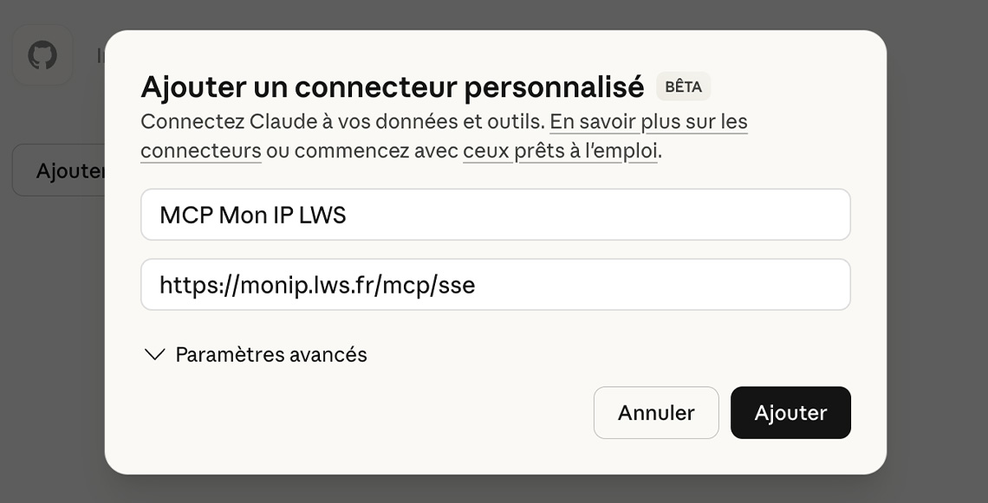The image size is (988, 503).
Task: Expand the Paramètres avancés section
Action: (254, 354)
